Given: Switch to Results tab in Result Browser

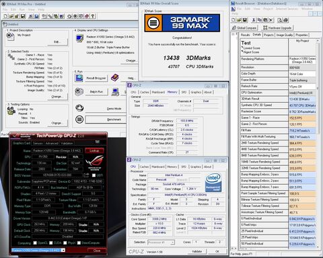Looking at the screenshot, I should click(245, 35).
